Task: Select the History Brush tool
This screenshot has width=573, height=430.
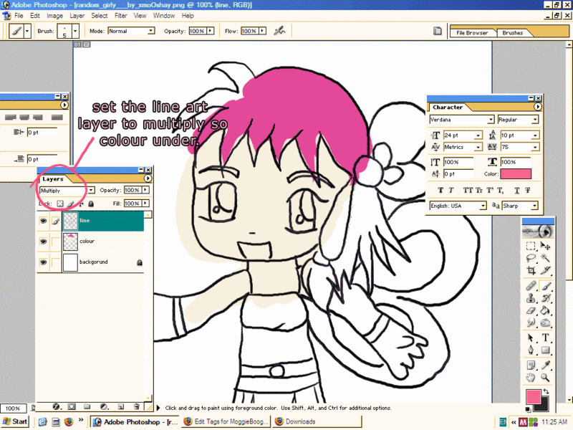Action: pyautogui.click(x=545, y=298)
